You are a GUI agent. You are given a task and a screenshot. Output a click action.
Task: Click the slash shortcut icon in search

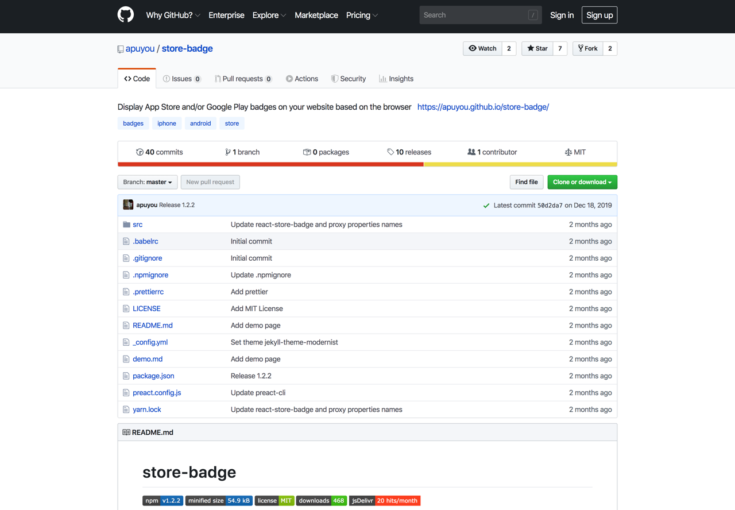(x=533, y=15)
